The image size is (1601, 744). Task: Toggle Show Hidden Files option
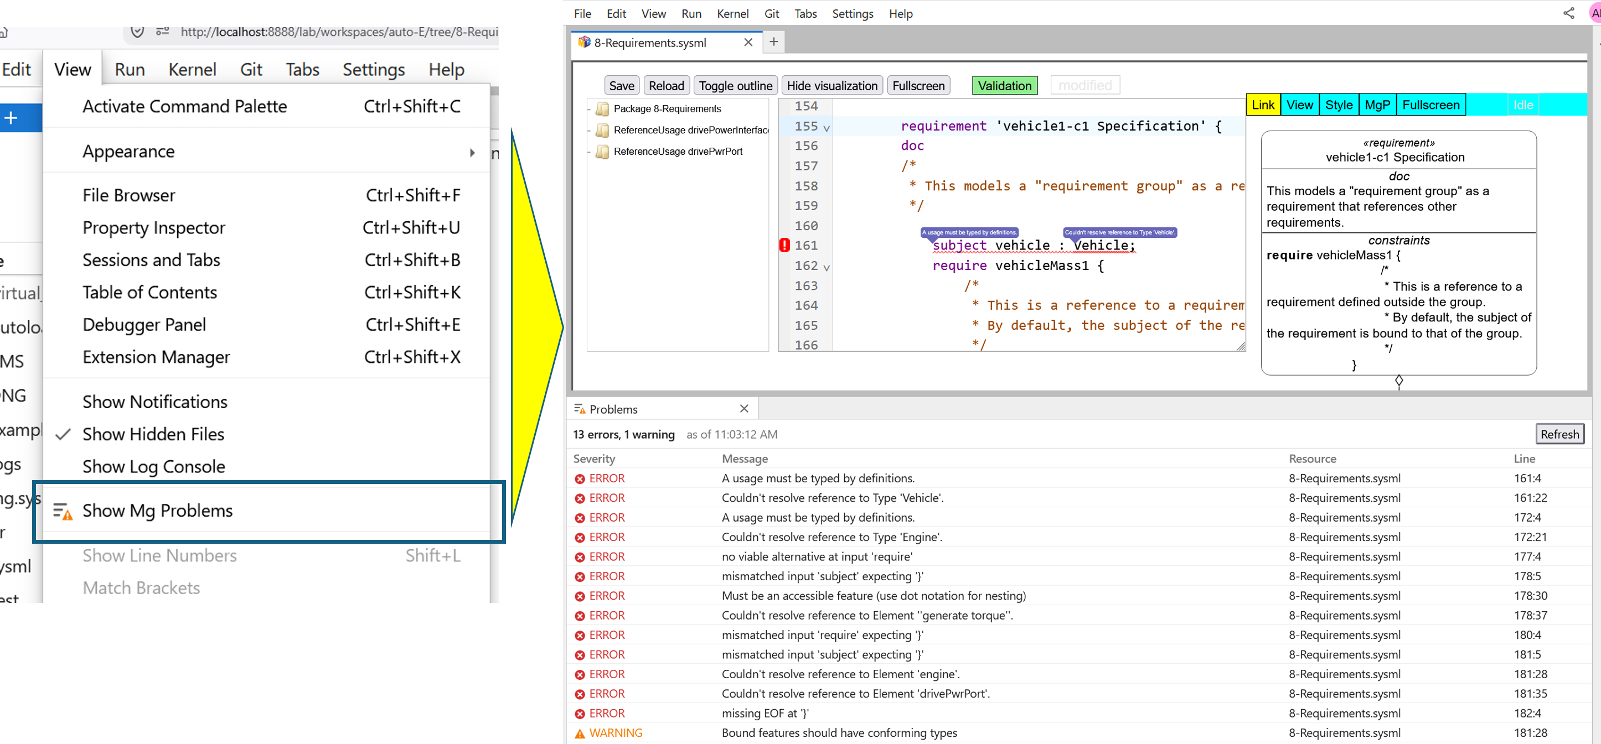click(x=266, y=434)
